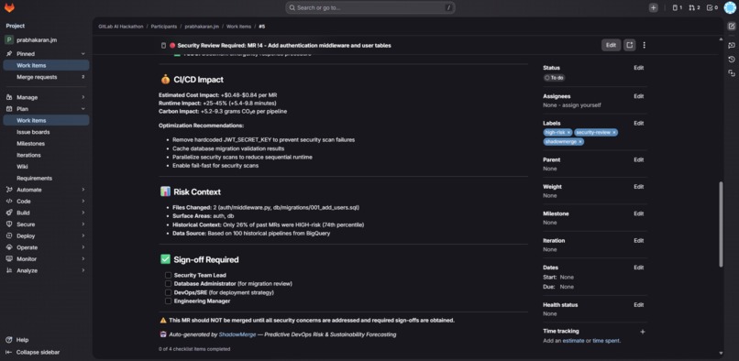Edit the Labels field
The image size is (739, 361).
click(x=639, y=123)
